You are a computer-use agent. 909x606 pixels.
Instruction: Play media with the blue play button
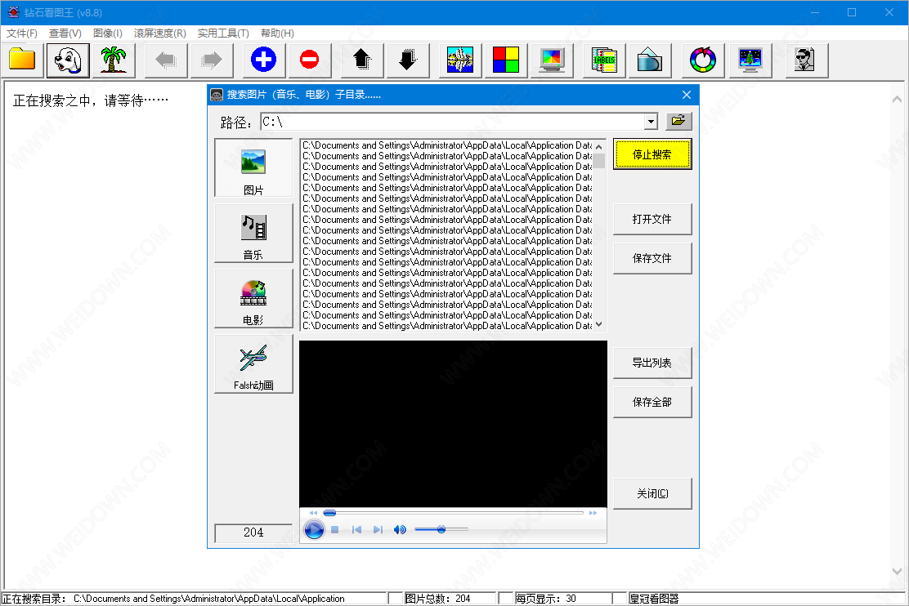pos(314,529)
